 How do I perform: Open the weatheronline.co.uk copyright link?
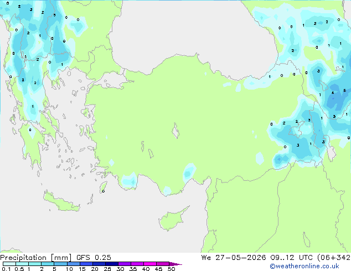click(x=304, y=266)
